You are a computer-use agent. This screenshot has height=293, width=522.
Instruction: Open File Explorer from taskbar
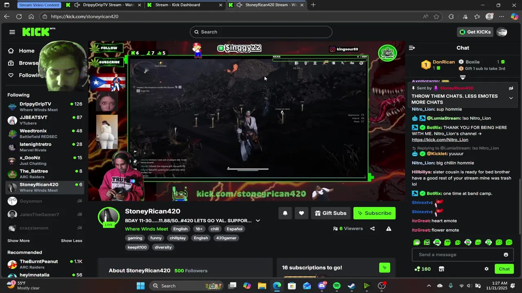[262, 286]
